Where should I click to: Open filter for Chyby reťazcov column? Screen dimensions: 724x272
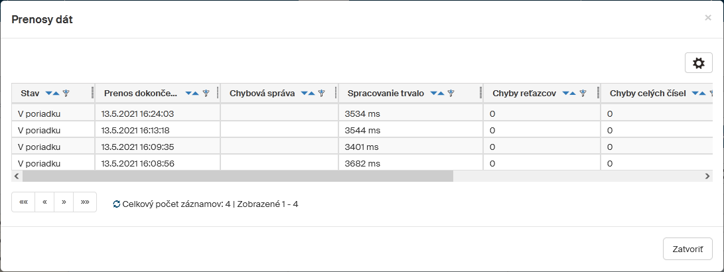pyautogui.click(x=583, y=94)
